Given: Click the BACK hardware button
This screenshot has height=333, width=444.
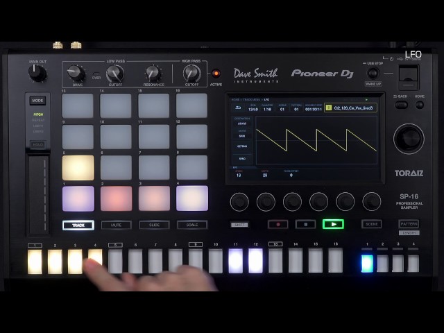Looking at the screenshot, I should 401,105.
